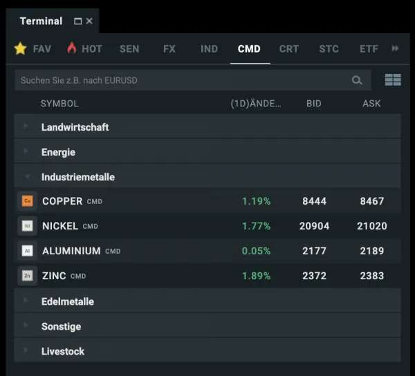This screenshot has height=376, width=415.
Task: Click the star Favorites icon
Action: coord(20,48)
